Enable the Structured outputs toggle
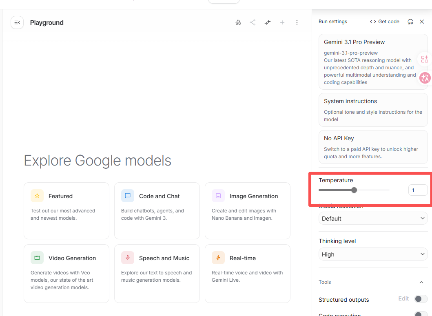 click(x=419, y=299)
